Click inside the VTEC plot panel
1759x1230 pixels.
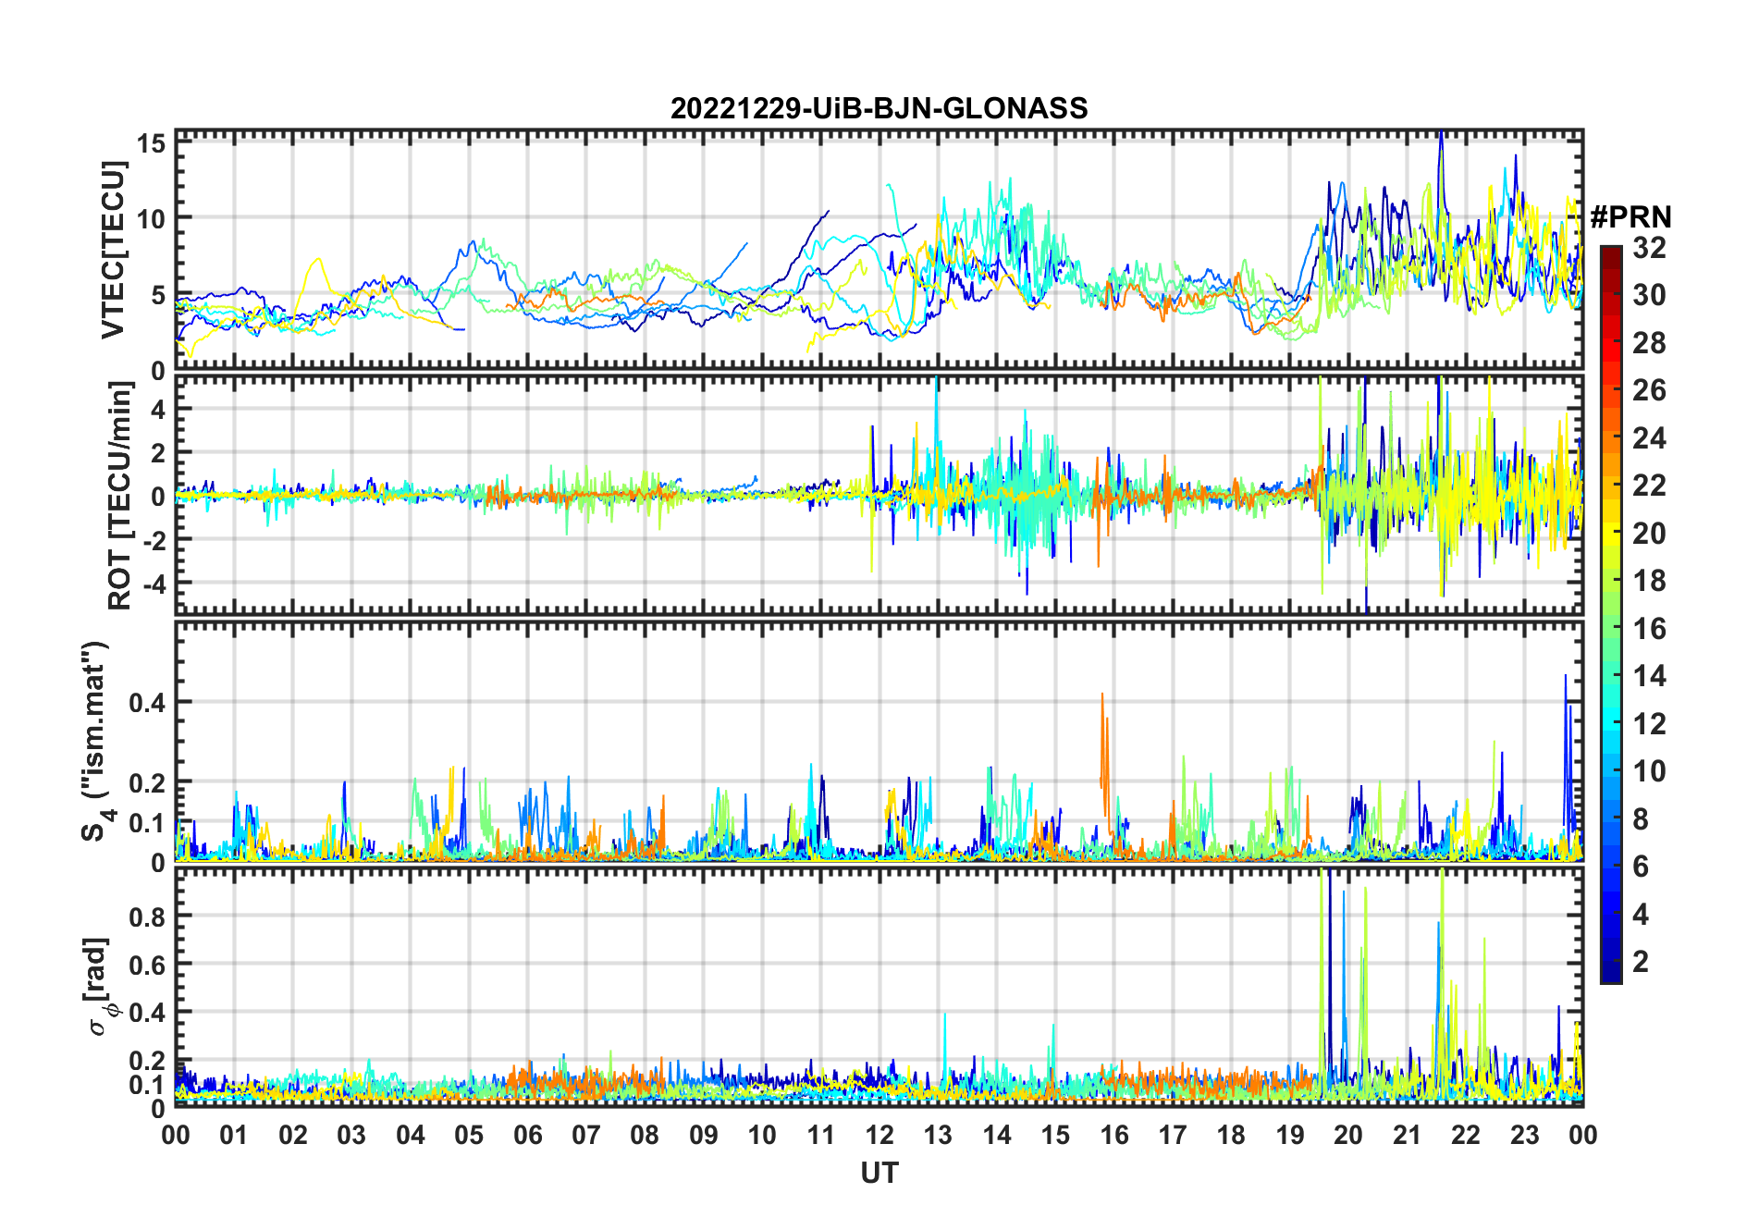(879, 250)
